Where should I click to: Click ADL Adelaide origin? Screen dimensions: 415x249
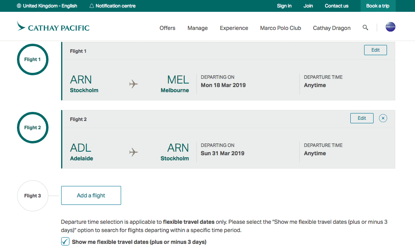pos(82,152)
